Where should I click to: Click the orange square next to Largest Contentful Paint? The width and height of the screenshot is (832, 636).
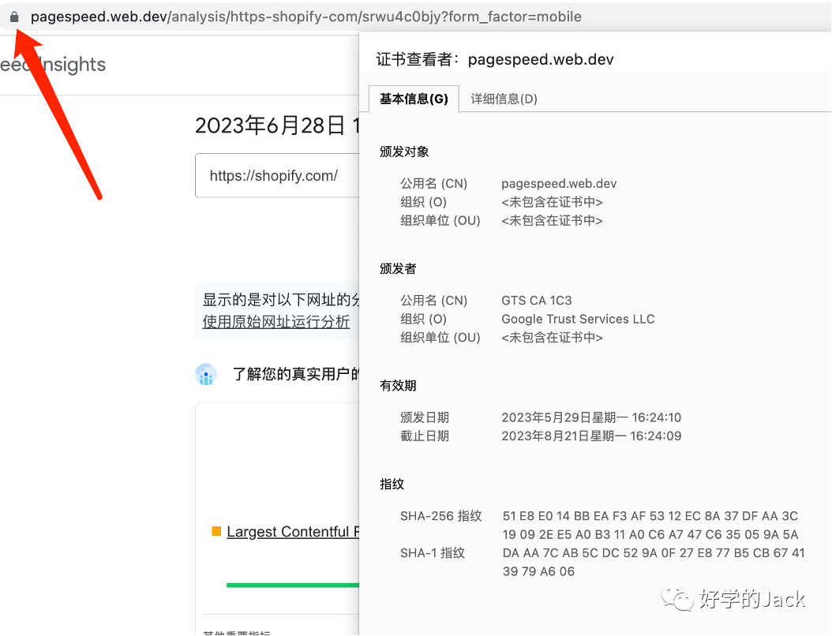pos(216,531)
